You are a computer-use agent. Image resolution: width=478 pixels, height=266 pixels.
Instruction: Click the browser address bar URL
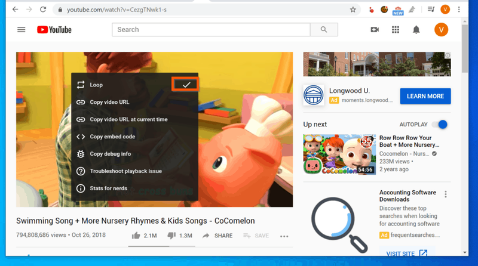(x=117, y=10)
